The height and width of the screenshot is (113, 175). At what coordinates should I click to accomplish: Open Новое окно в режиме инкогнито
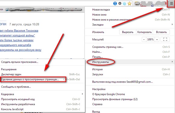130,20
